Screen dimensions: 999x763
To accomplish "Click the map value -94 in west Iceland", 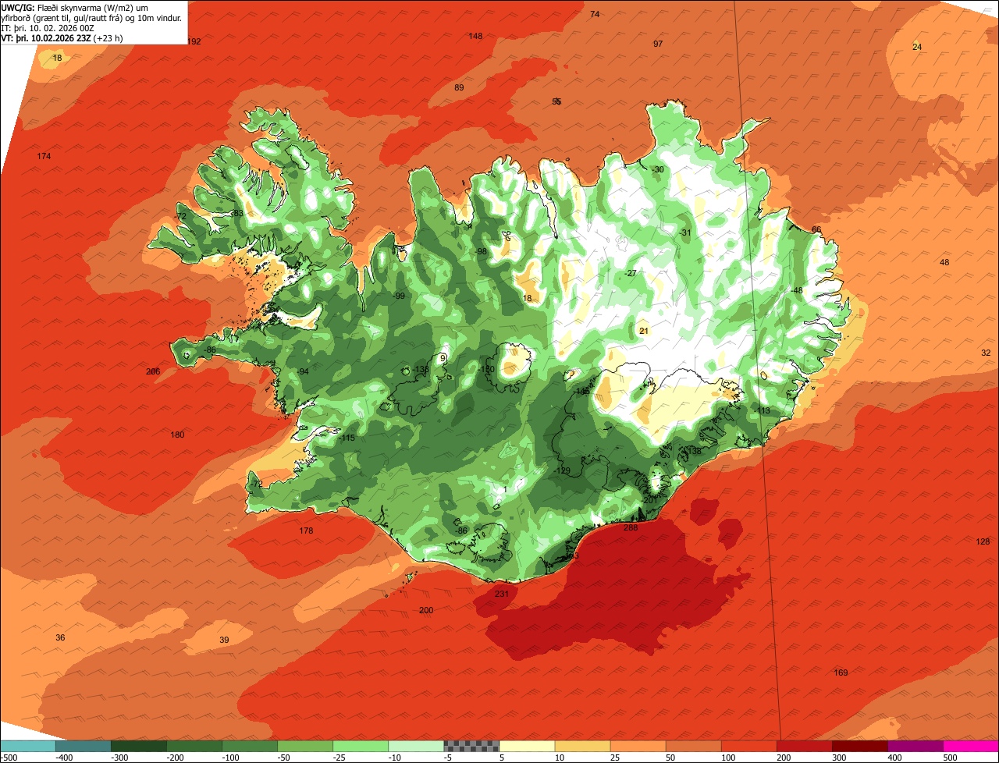I will [x=303, y=371].
